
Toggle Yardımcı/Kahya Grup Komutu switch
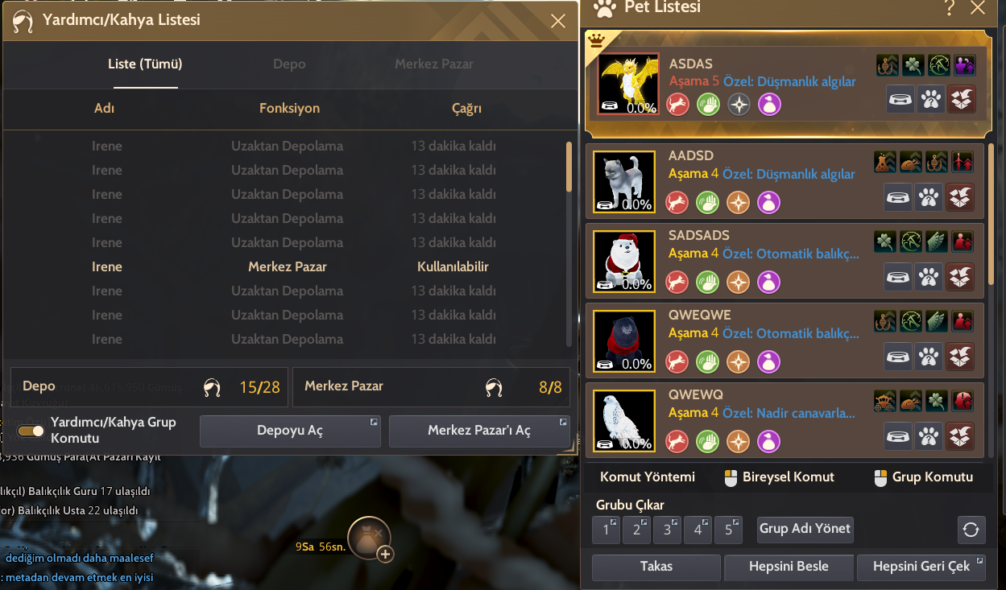(x=31, y=431)
